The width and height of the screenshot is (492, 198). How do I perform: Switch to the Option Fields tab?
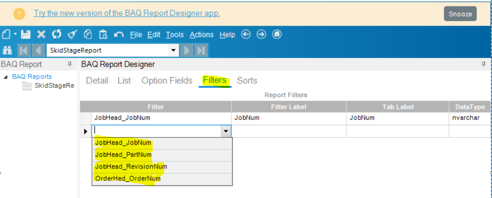click(167, 81)
